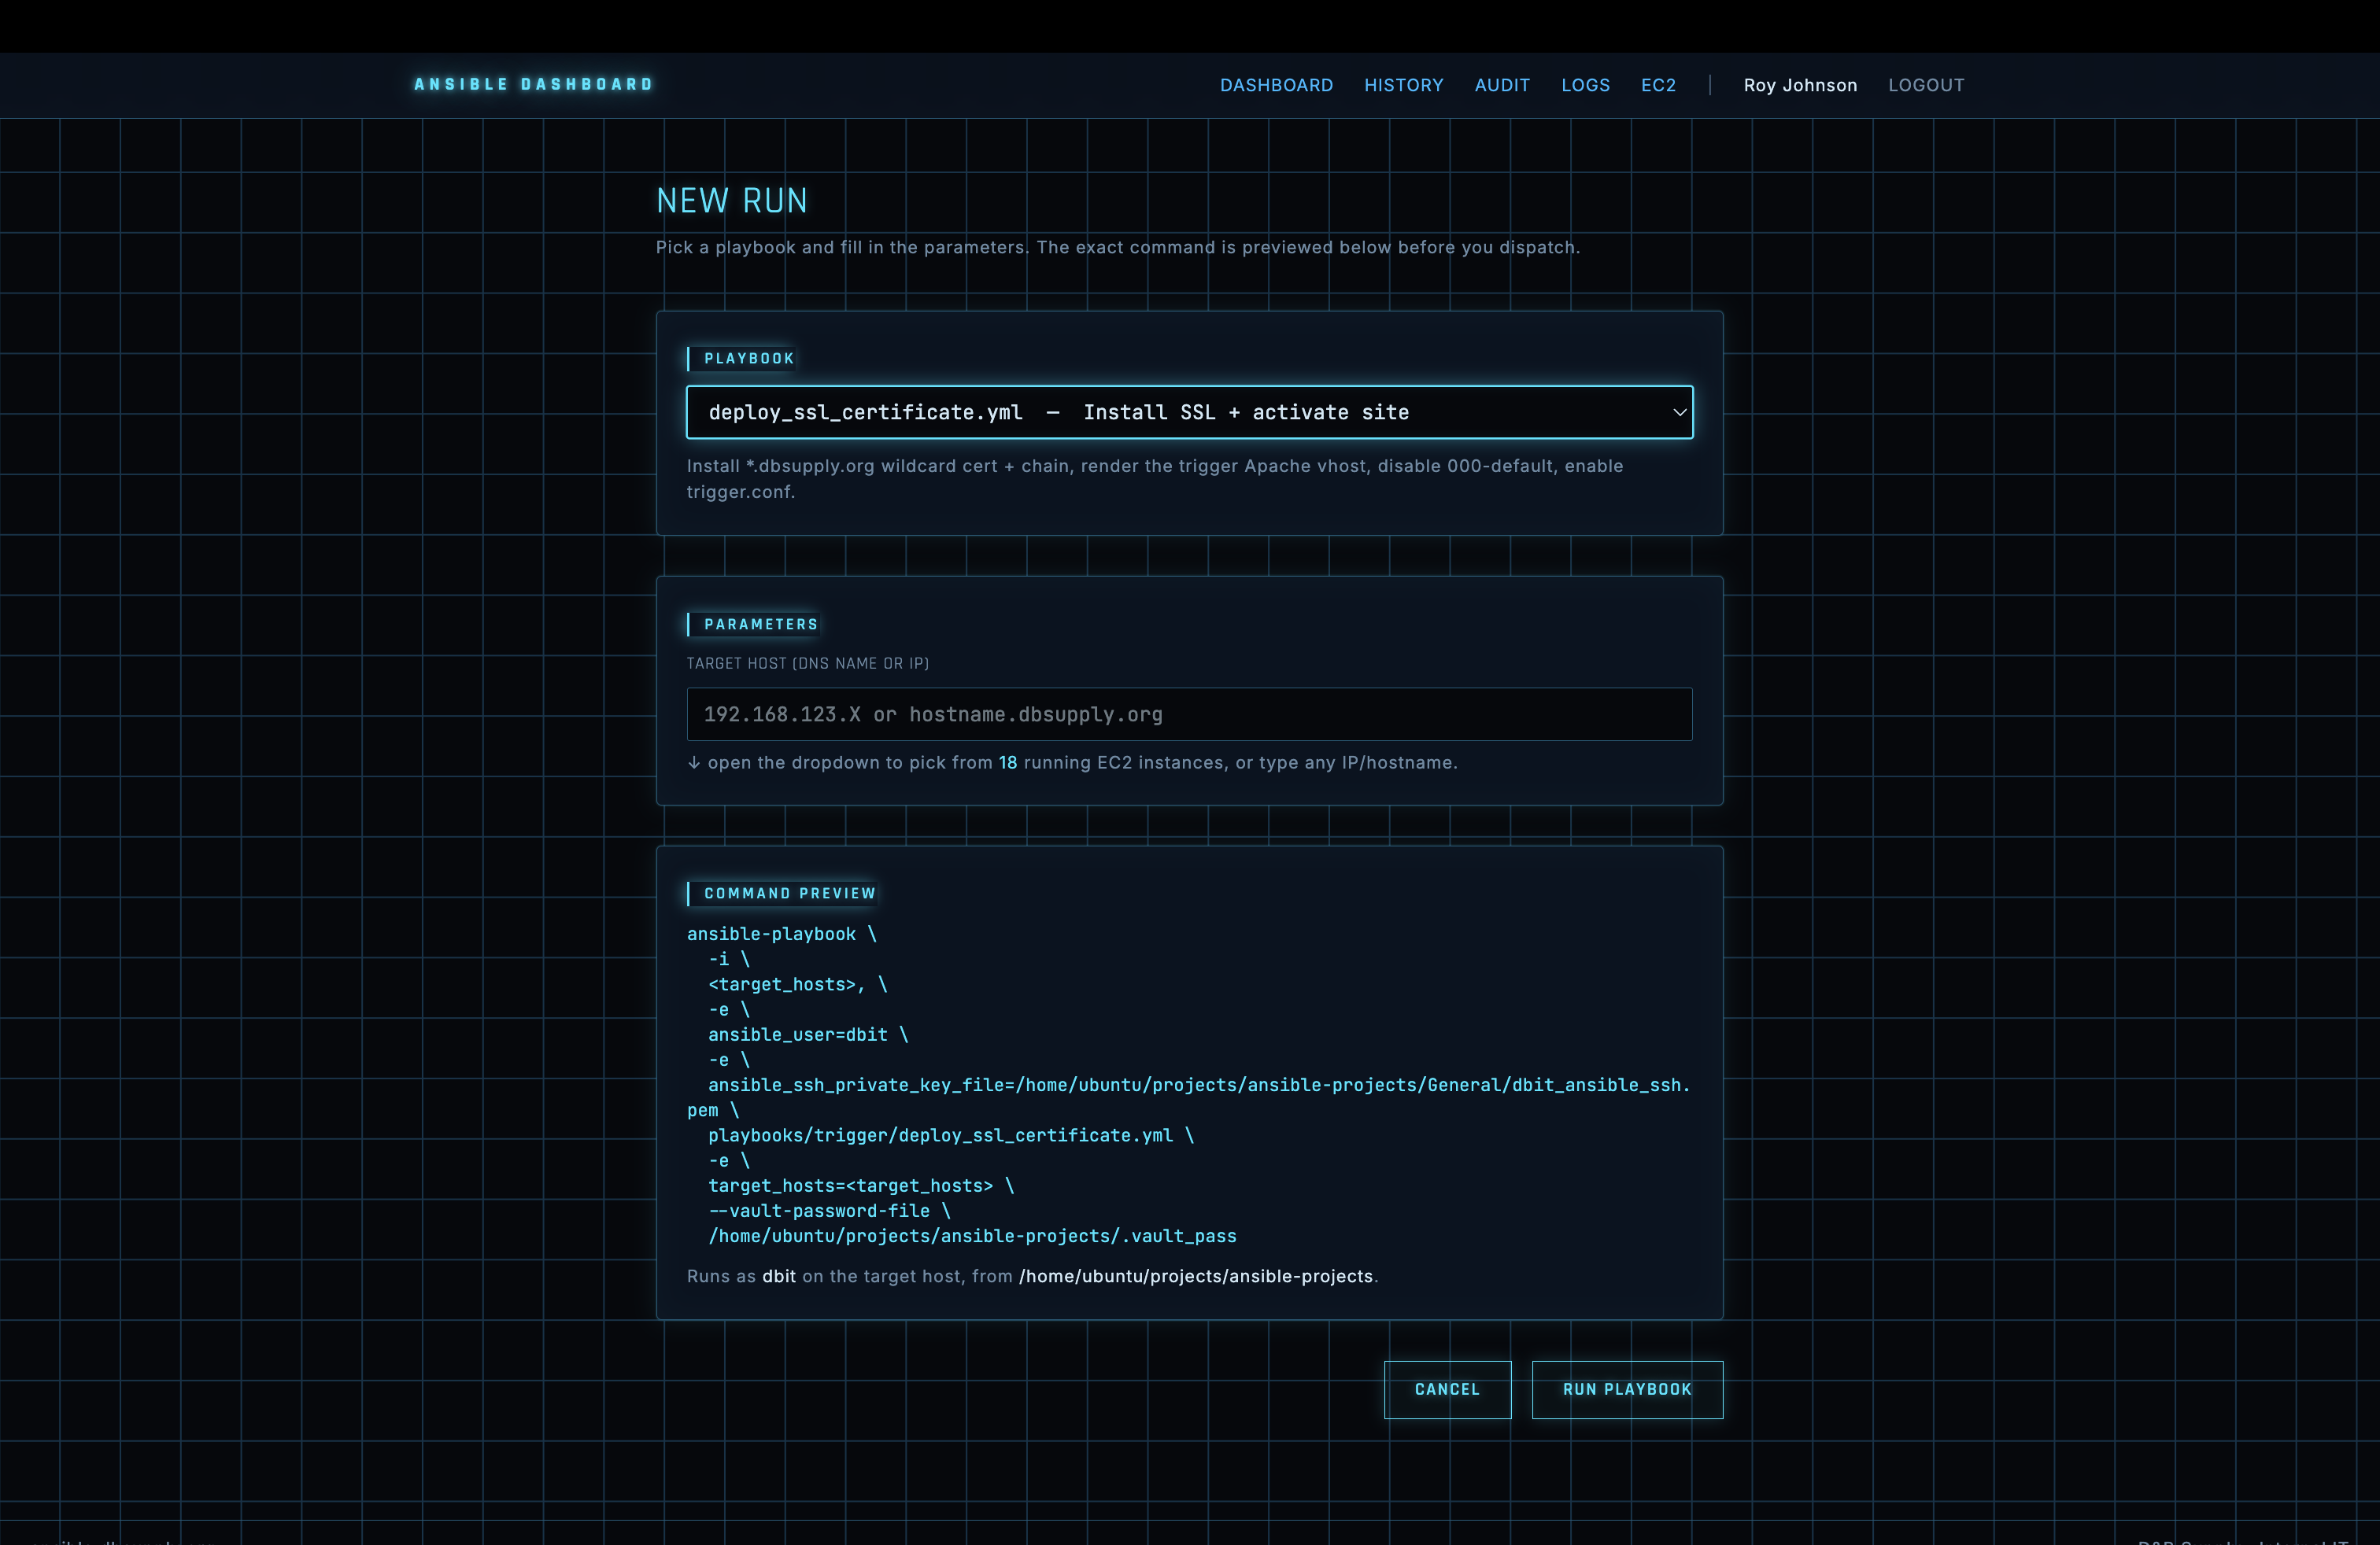Viewport: 2380px width, 1545px height.
Task: Click the .vault_pass file path line
Action: click(x=972, y=1236)
